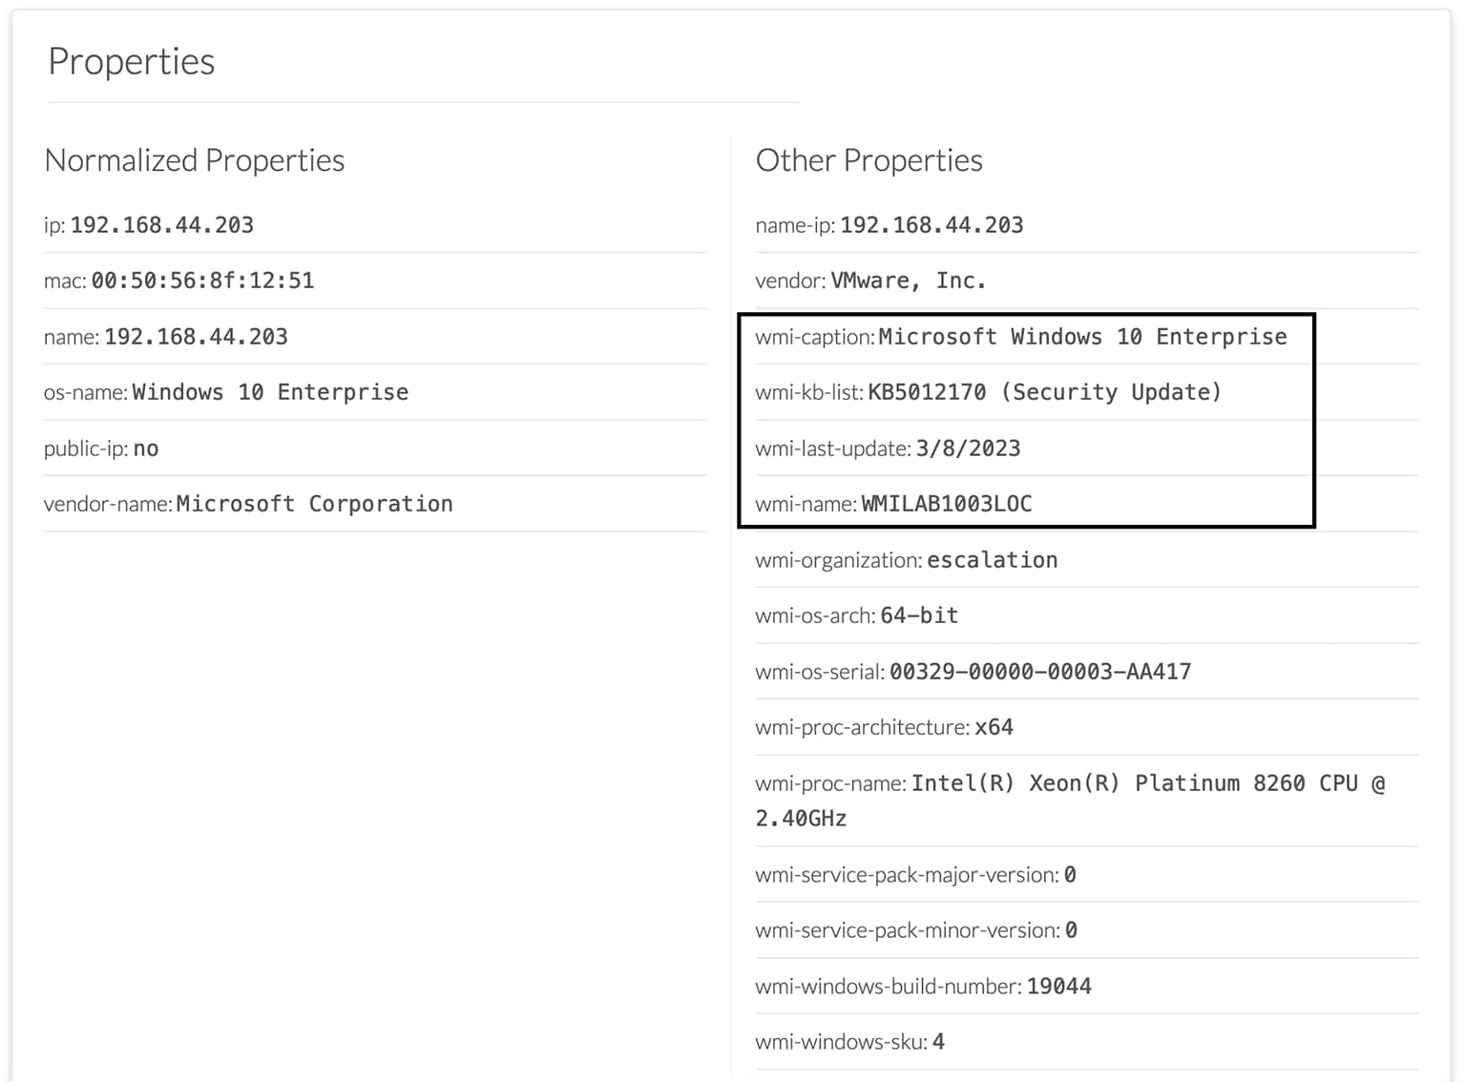The width and height of the screenshot is (1465, 1083).
Task: Click the wmi-os-arch value 64-bit
Action: [919, 615]
